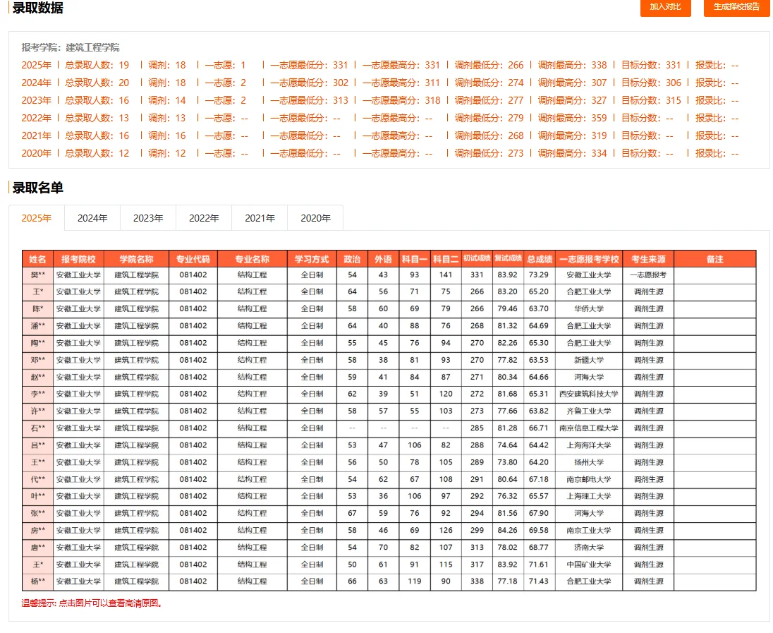Click the initial score 338 cell
Screen dimensions: 773x633
click(477, 581)
